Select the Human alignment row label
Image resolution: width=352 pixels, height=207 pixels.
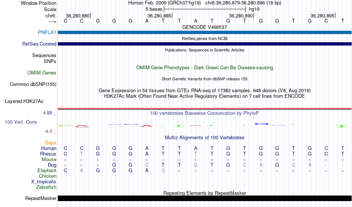(x=49, y=148)
